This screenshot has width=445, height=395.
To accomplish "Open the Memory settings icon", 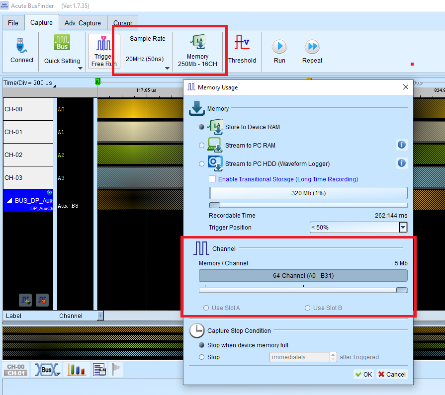I will point(198,42).
